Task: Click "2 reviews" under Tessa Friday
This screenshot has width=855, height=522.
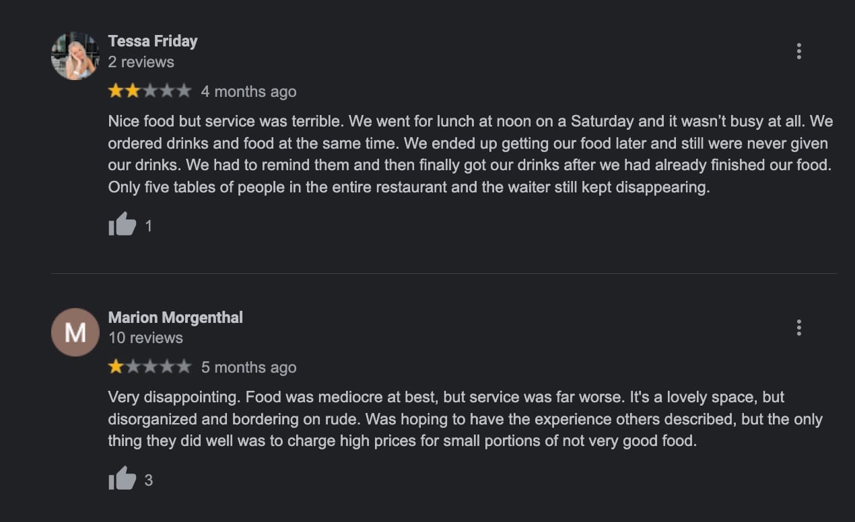Action: coord(141,62)
